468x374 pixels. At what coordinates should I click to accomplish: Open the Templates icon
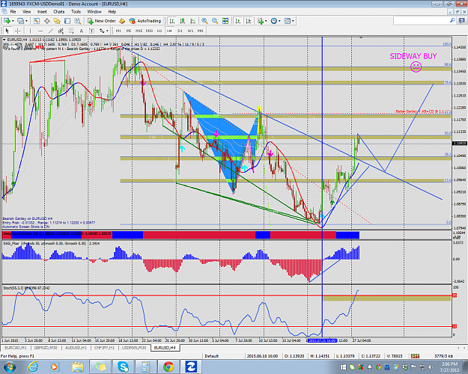click(x=287, y=21)
